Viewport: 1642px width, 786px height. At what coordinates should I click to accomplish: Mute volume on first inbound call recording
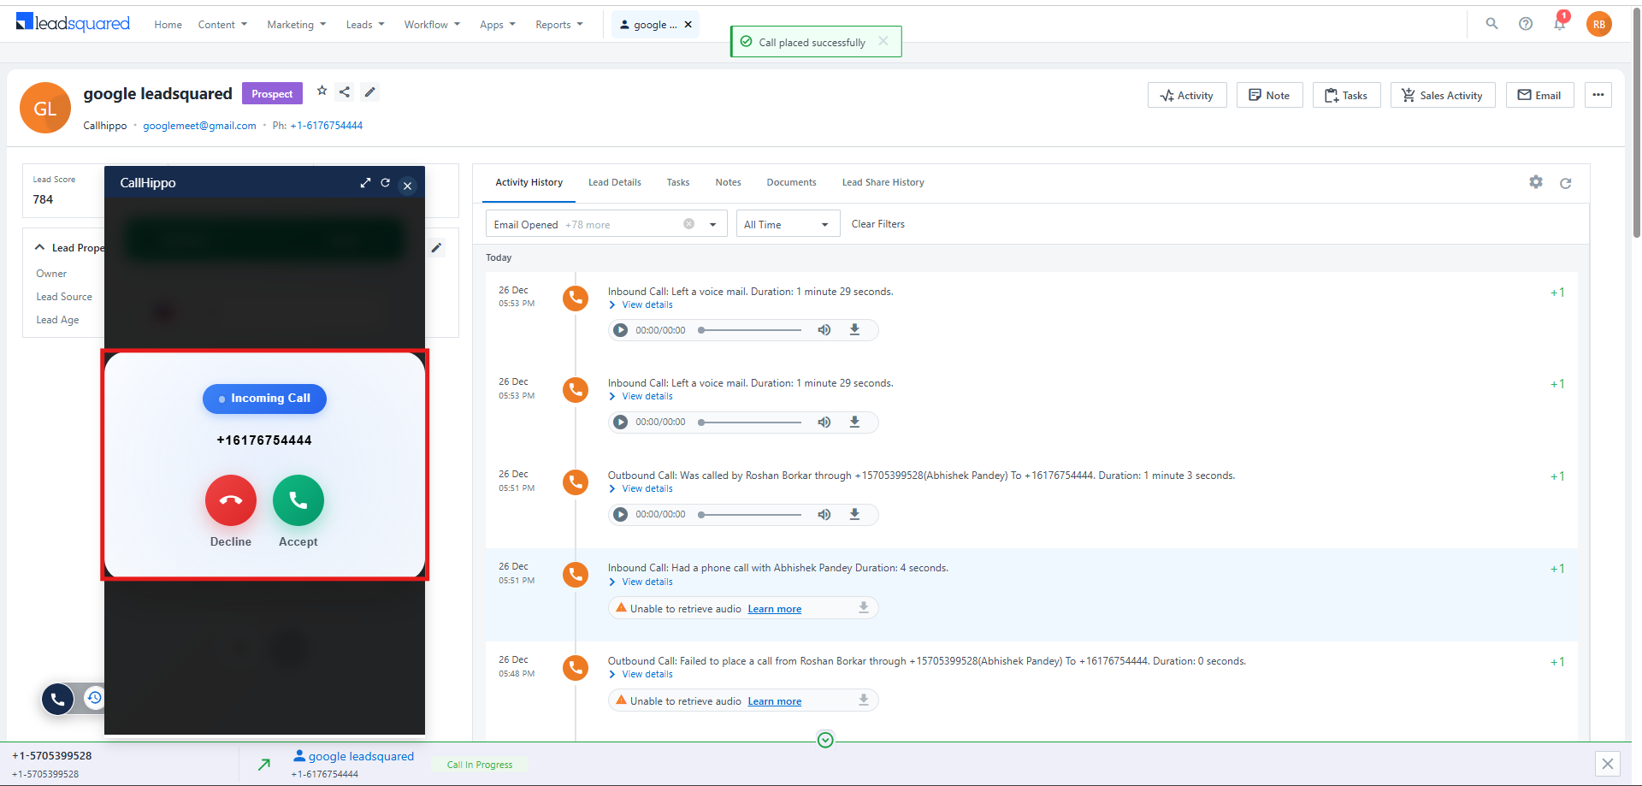824,330
